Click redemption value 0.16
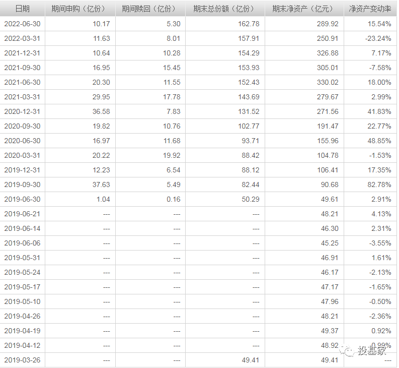Screen dimensions: 399x368 click(x=174, y=200)
